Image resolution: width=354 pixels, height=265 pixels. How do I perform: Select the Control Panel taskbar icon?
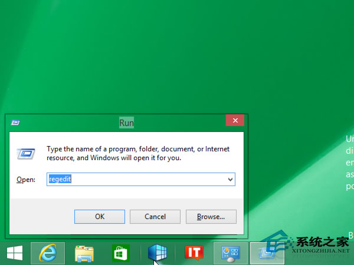230,253
